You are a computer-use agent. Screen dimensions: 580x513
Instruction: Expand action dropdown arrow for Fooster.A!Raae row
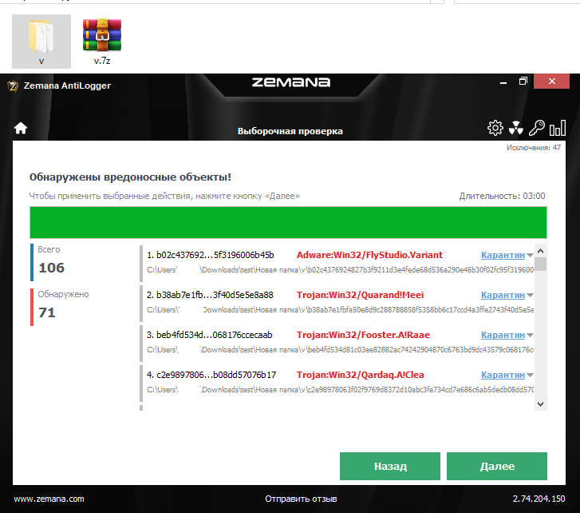(x=530, y=336)
